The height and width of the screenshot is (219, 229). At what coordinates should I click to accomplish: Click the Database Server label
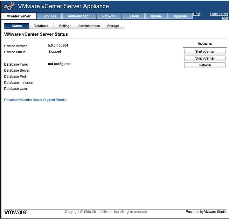point(17,70)
